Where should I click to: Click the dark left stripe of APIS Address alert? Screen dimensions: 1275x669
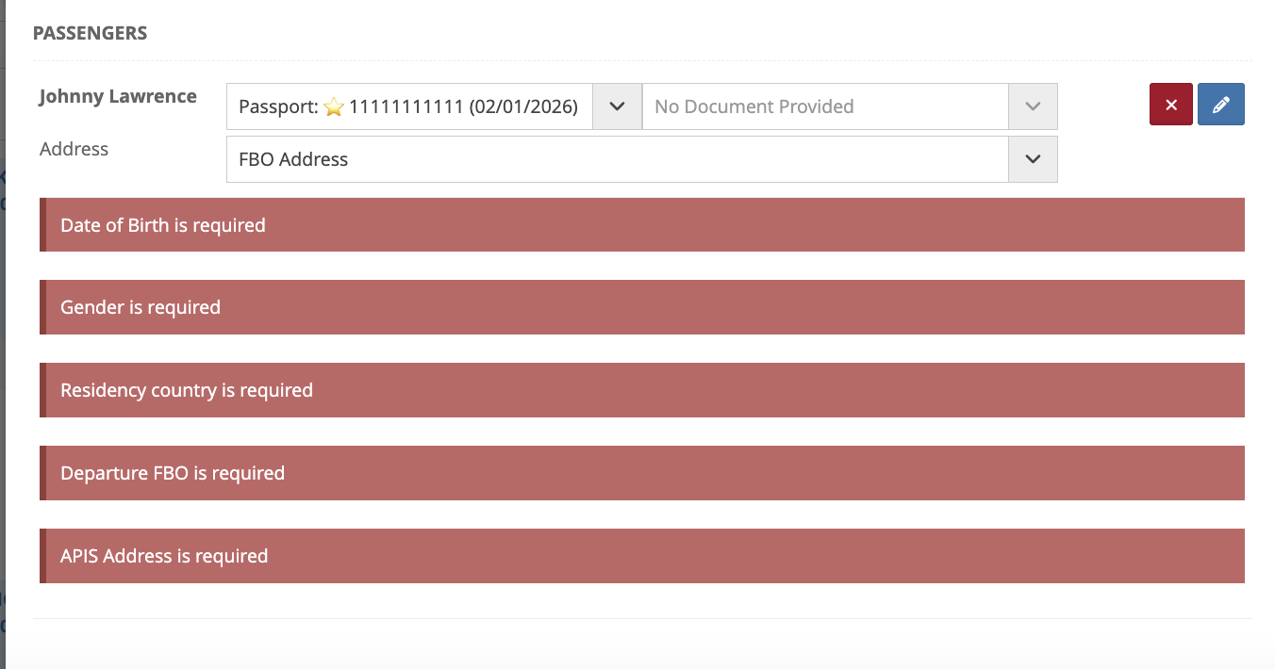click(x=42, y=556)
